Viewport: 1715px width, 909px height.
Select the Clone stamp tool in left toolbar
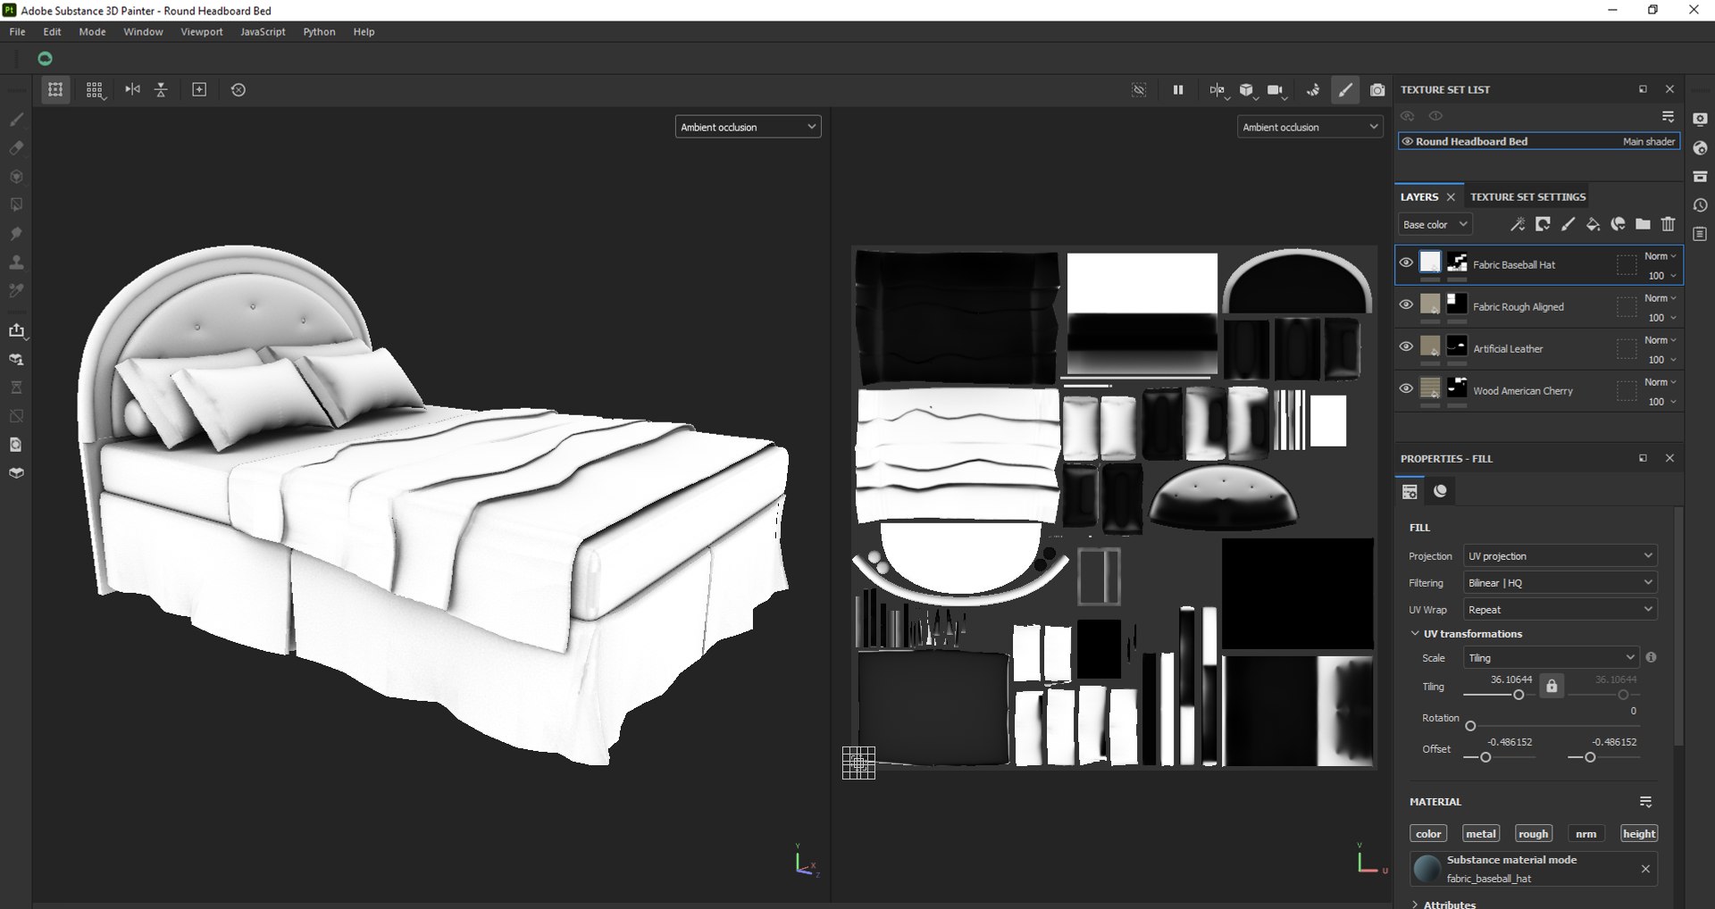pyautogui.click(x=16, y=263)
